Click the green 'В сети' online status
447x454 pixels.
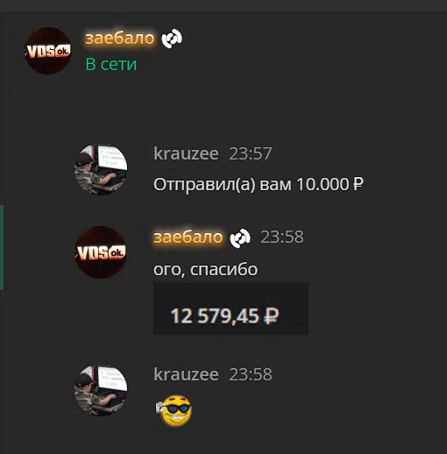point(111,64)
